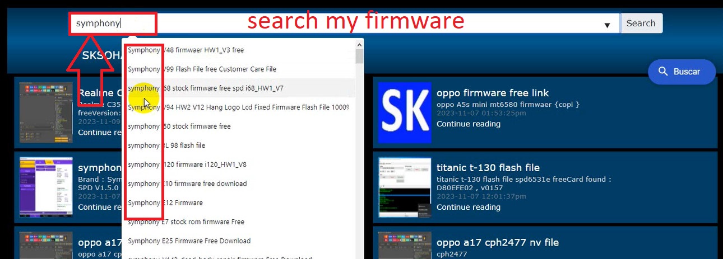
Task: Click the Search button
Action: pyautogui.click(x=641, y=23)
